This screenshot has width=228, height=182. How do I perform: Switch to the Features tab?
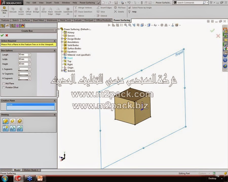point(5,20)
